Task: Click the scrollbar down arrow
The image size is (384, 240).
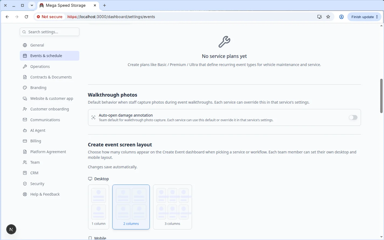Action: tap(381, 237)
